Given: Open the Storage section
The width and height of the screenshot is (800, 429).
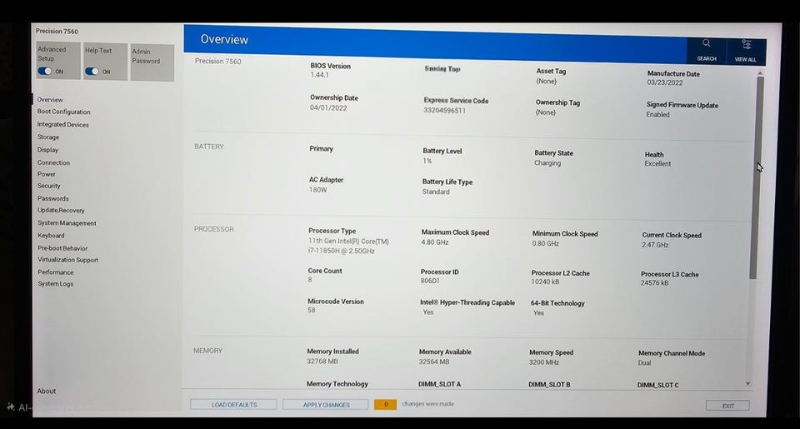Looking at the screenshot, I should pyautogui.click(x=48, y=137).
